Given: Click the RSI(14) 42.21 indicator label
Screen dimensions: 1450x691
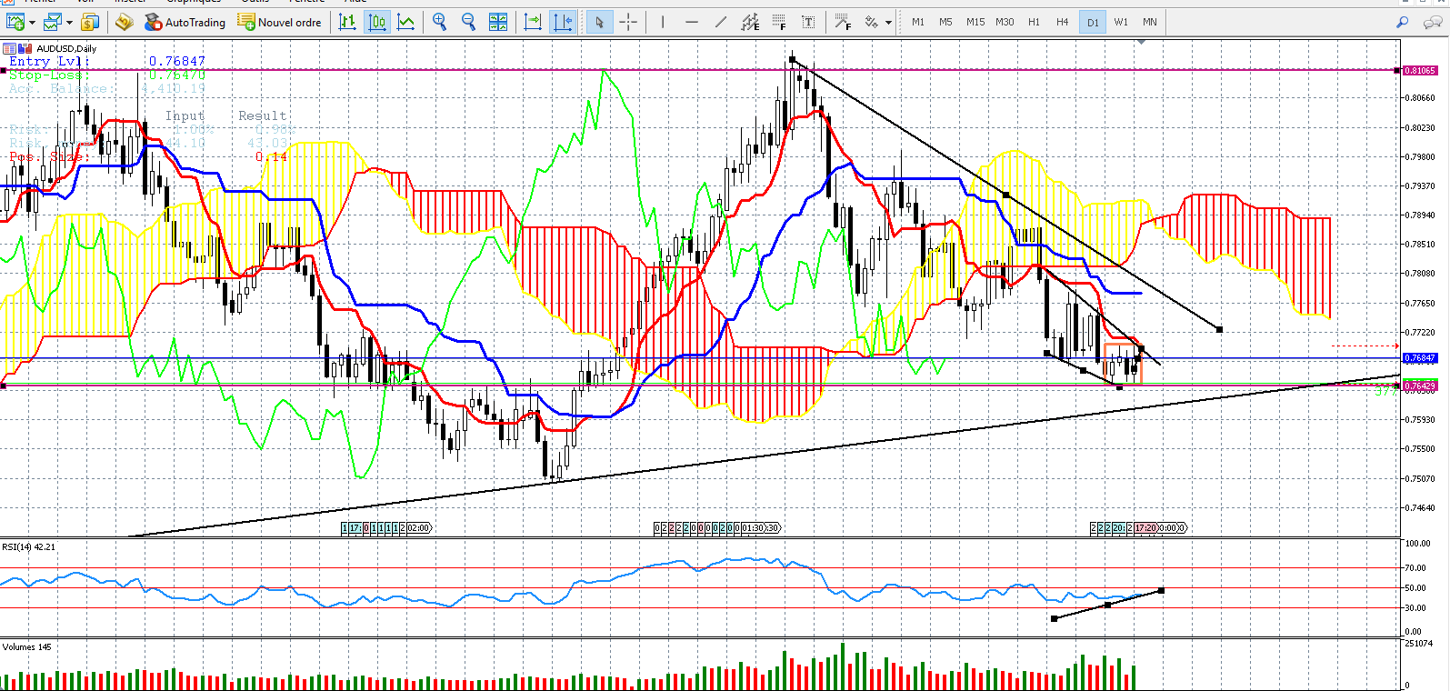Looking at the screenshot, I should [x=29, y=547].
